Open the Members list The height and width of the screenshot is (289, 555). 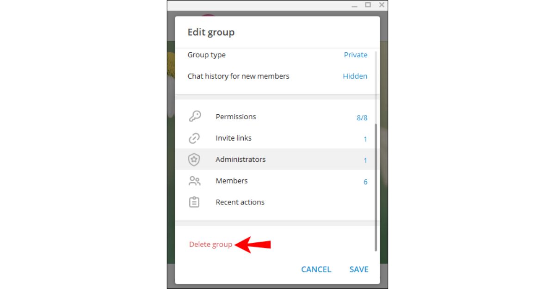click(275, 180)
